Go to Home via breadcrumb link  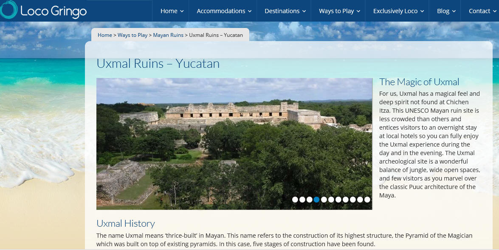point(105,35)
